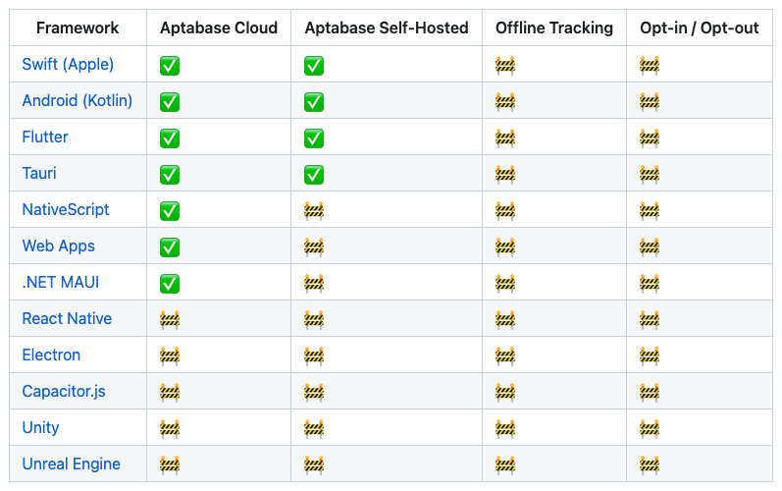This screenshot has height=491, width=782.
Task: Open the Android (Kotlin) link
Action: click(77, 101)
